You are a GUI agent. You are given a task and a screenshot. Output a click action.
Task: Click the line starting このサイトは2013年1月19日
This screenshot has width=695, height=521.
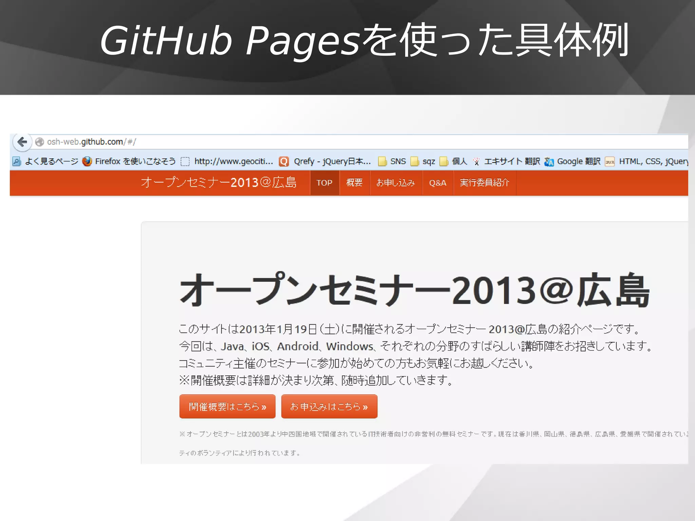[409, 329]
